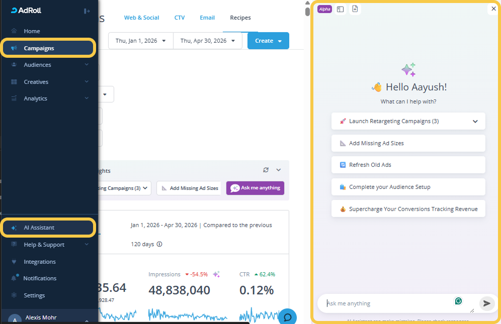
Task: Click the Integrations plug icon
Action: pos(14,261)
